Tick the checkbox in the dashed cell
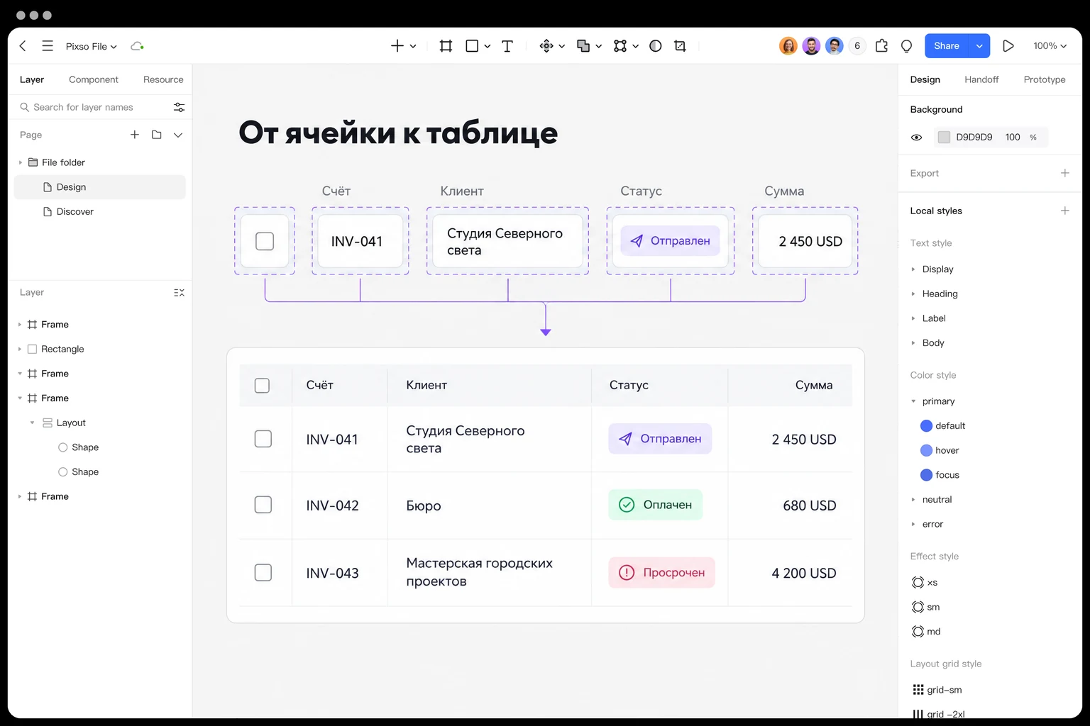The width and height of the screenshot is (1090, 726). 265,241
